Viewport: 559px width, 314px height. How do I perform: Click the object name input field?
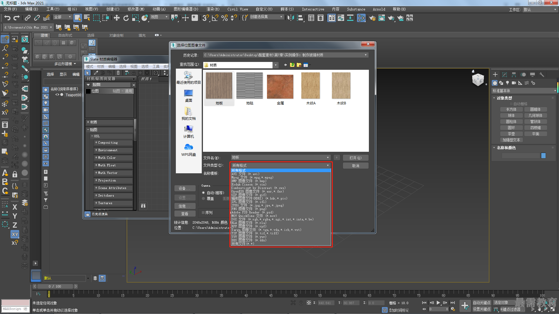click(521, 156)
